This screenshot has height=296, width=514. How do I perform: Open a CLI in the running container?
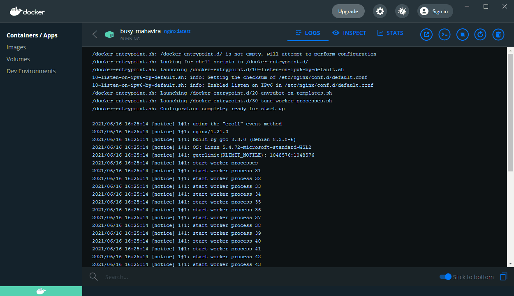pos(444,35)
